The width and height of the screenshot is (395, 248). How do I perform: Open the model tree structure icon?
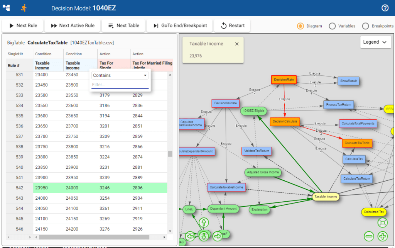(7, 8)
